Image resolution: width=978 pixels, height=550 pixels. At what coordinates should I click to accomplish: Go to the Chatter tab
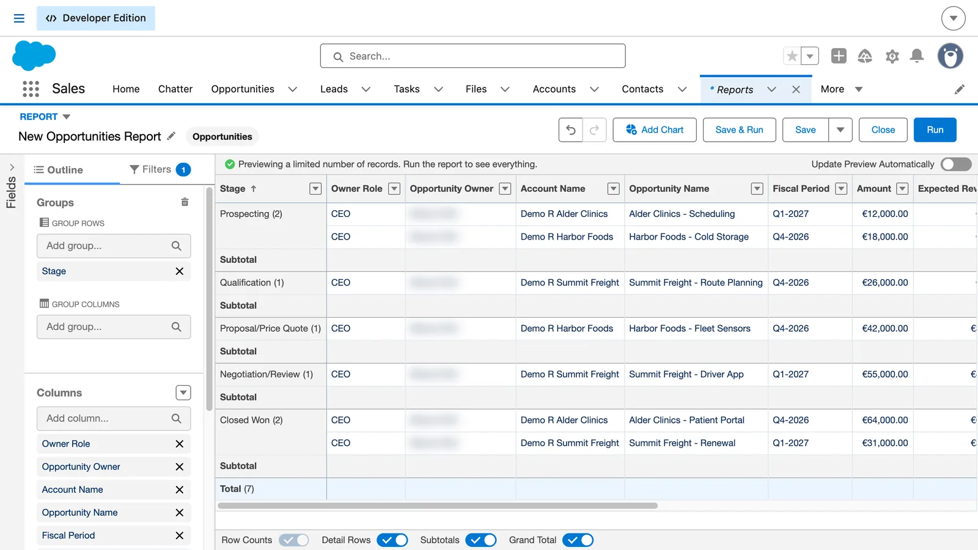click(x=175, y=89)
